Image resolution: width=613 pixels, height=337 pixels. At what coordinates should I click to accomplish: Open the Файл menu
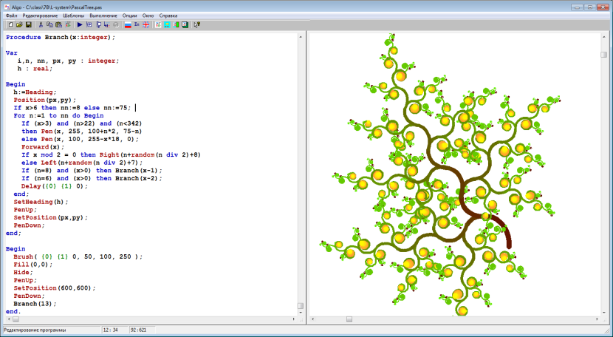tap(12, 16)
